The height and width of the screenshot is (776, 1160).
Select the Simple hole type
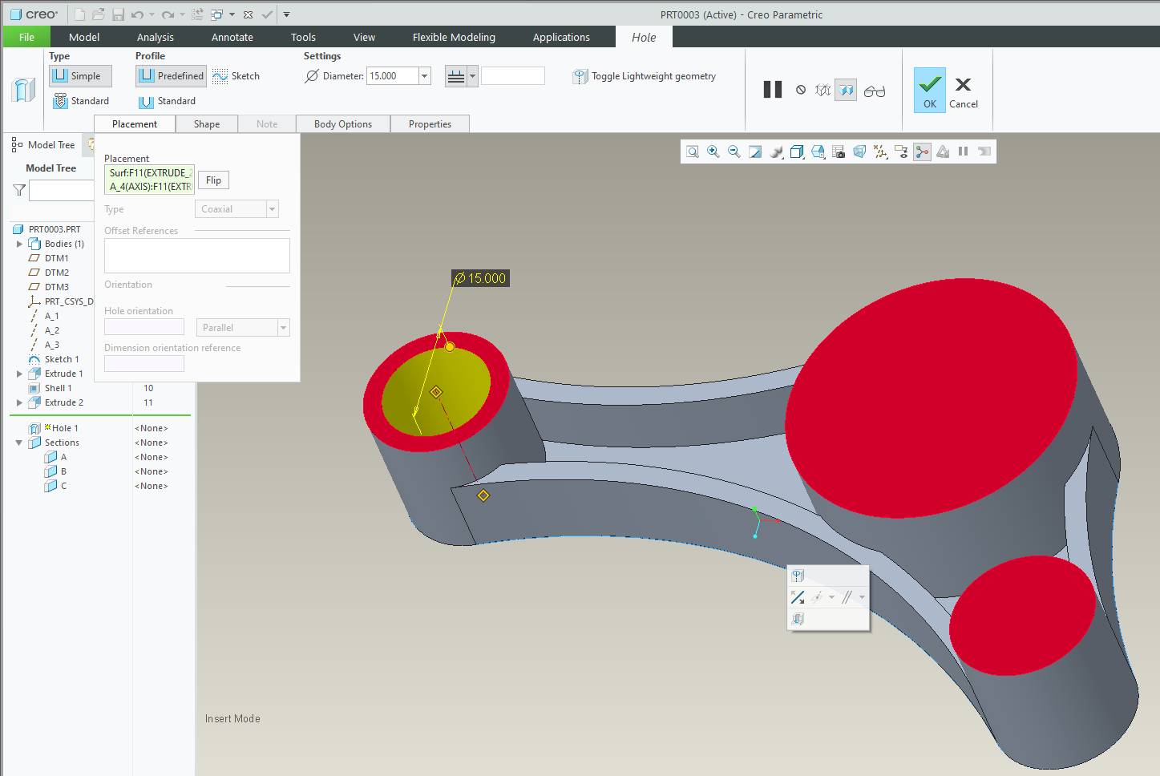[x=80, y=75]
